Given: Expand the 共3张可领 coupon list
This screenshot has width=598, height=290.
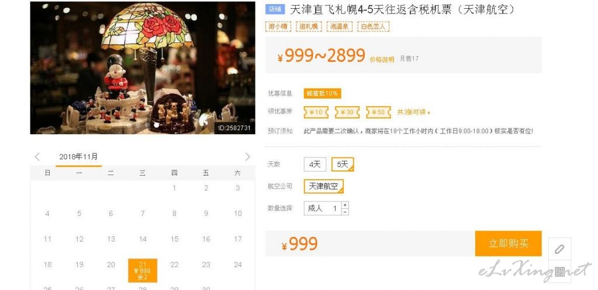Looking at the screenshot, I should pos(414,112).
